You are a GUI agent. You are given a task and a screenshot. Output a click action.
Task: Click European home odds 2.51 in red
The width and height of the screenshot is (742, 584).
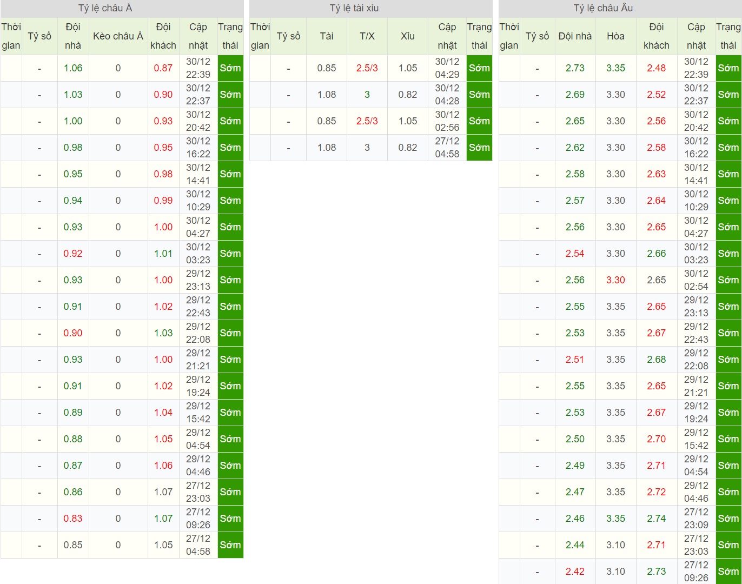tap(575, 360)
